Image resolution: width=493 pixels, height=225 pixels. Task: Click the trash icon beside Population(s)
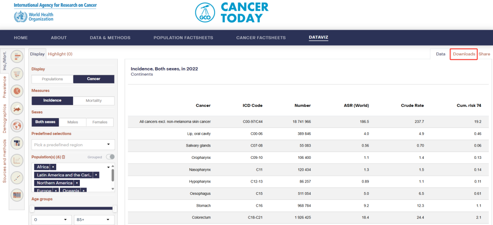click(x=63, y=157)
